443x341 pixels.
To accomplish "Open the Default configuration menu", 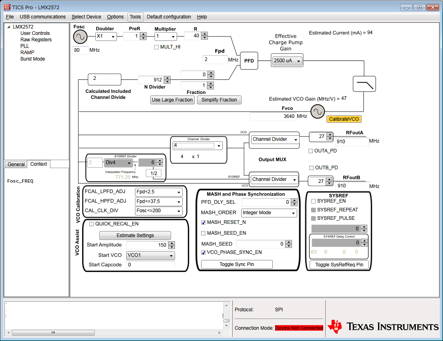I will pos(169,17).
